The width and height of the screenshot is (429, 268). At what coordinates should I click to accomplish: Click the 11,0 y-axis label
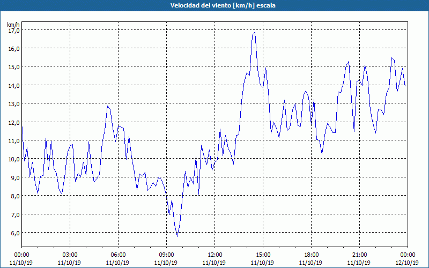coord(14,141)
